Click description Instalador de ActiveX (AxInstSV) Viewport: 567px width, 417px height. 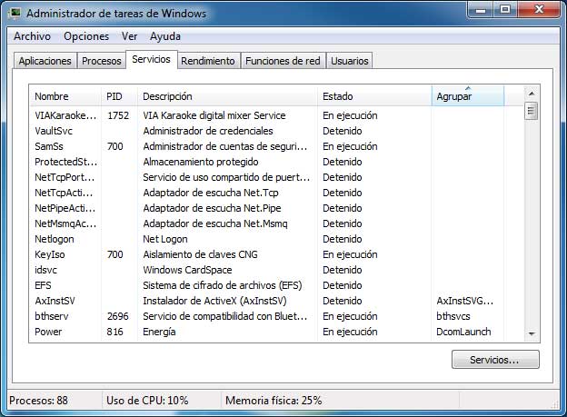pyautogui.click(x=214, y=301)
